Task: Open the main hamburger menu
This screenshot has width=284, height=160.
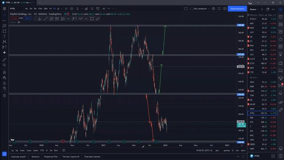Action: tap(4, 9)
